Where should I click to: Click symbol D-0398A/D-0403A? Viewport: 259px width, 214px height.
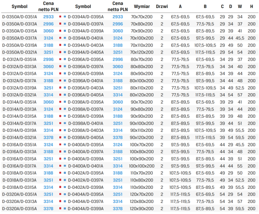pos(86,130)
